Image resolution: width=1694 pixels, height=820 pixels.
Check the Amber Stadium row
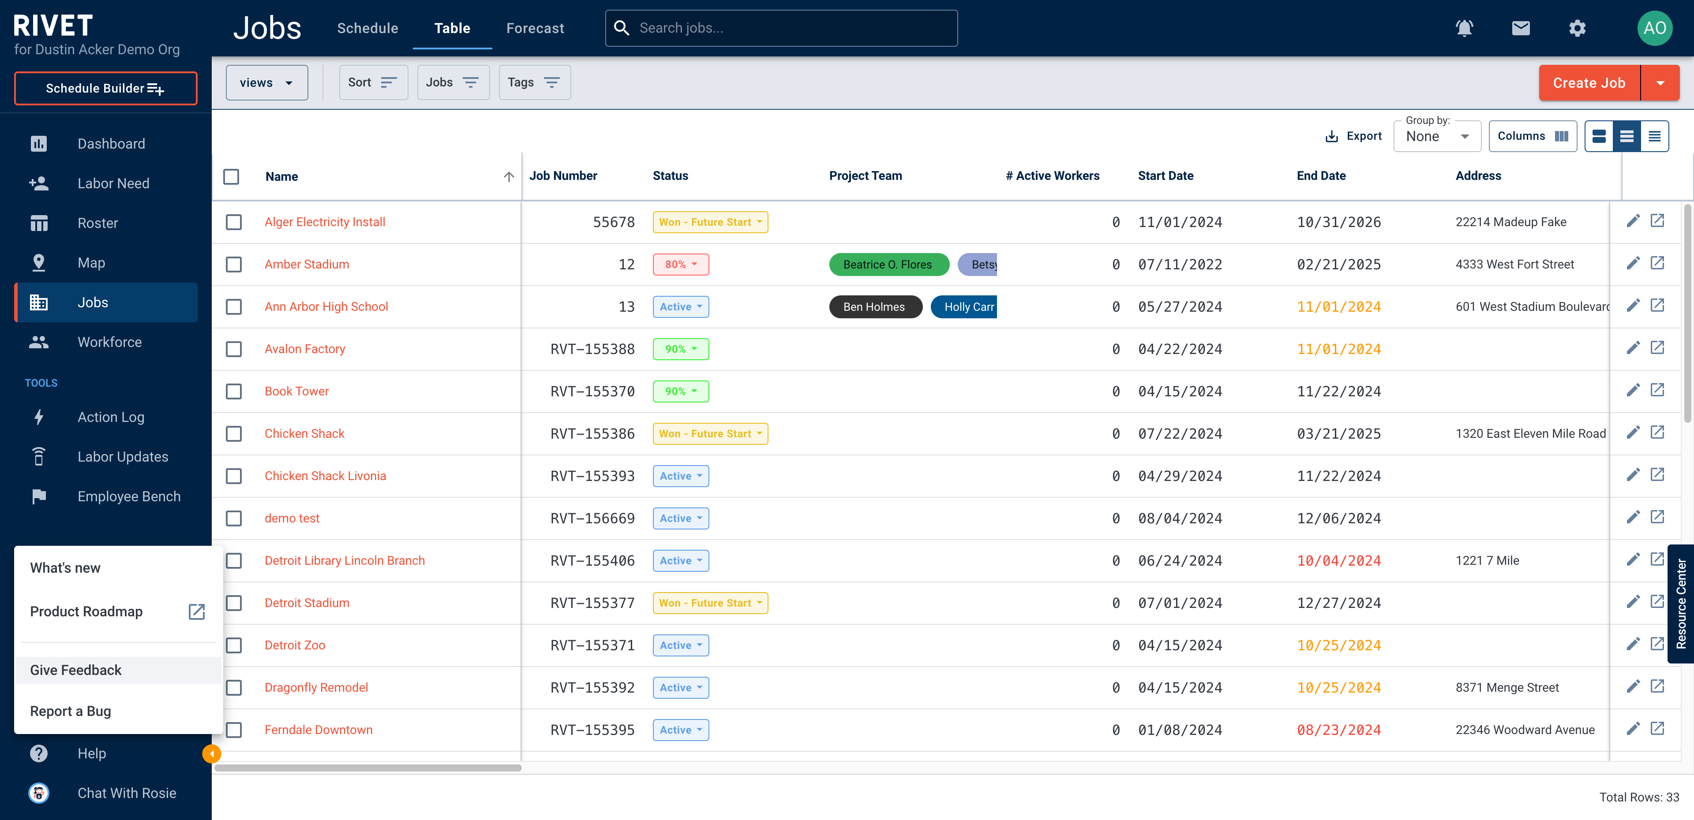[233, 264]
